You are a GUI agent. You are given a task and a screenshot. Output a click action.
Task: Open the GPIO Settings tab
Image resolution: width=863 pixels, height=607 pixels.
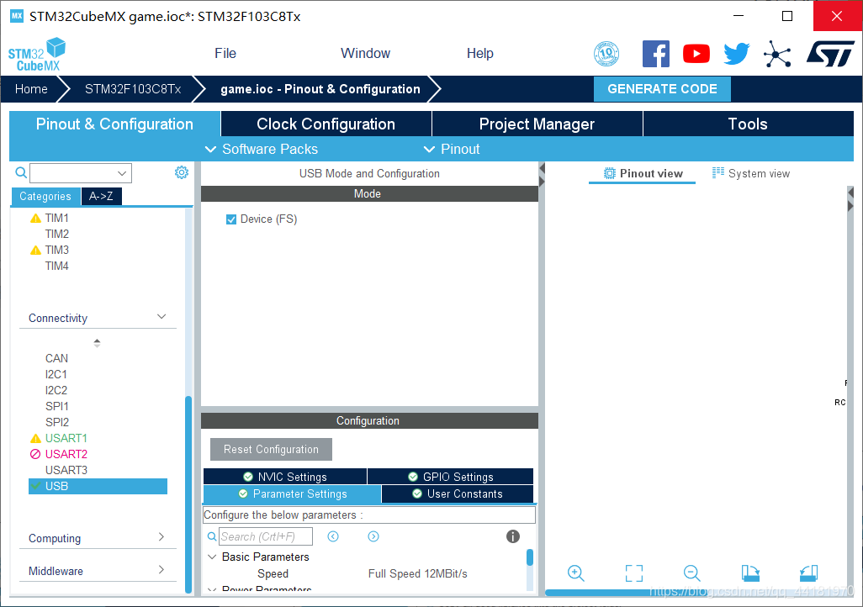click(x=450, y=477)
